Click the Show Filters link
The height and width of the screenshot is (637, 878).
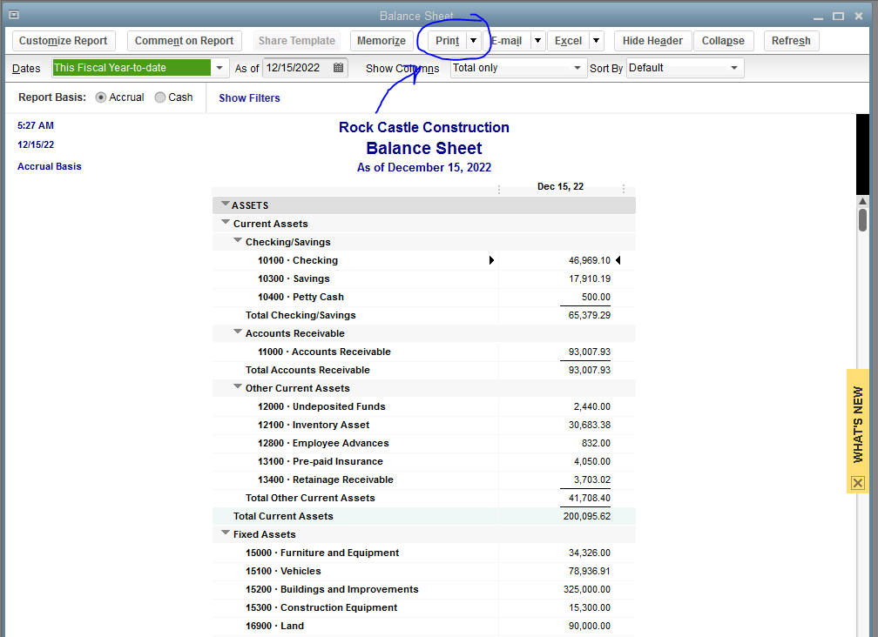click(249, 97)
